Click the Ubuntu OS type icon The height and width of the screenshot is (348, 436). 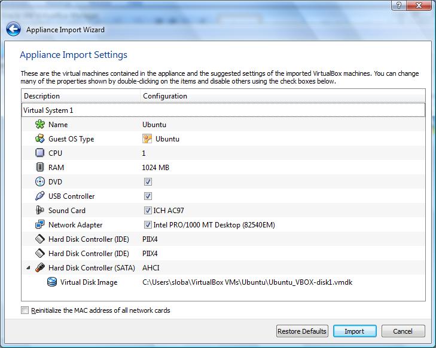coord(147,138)
